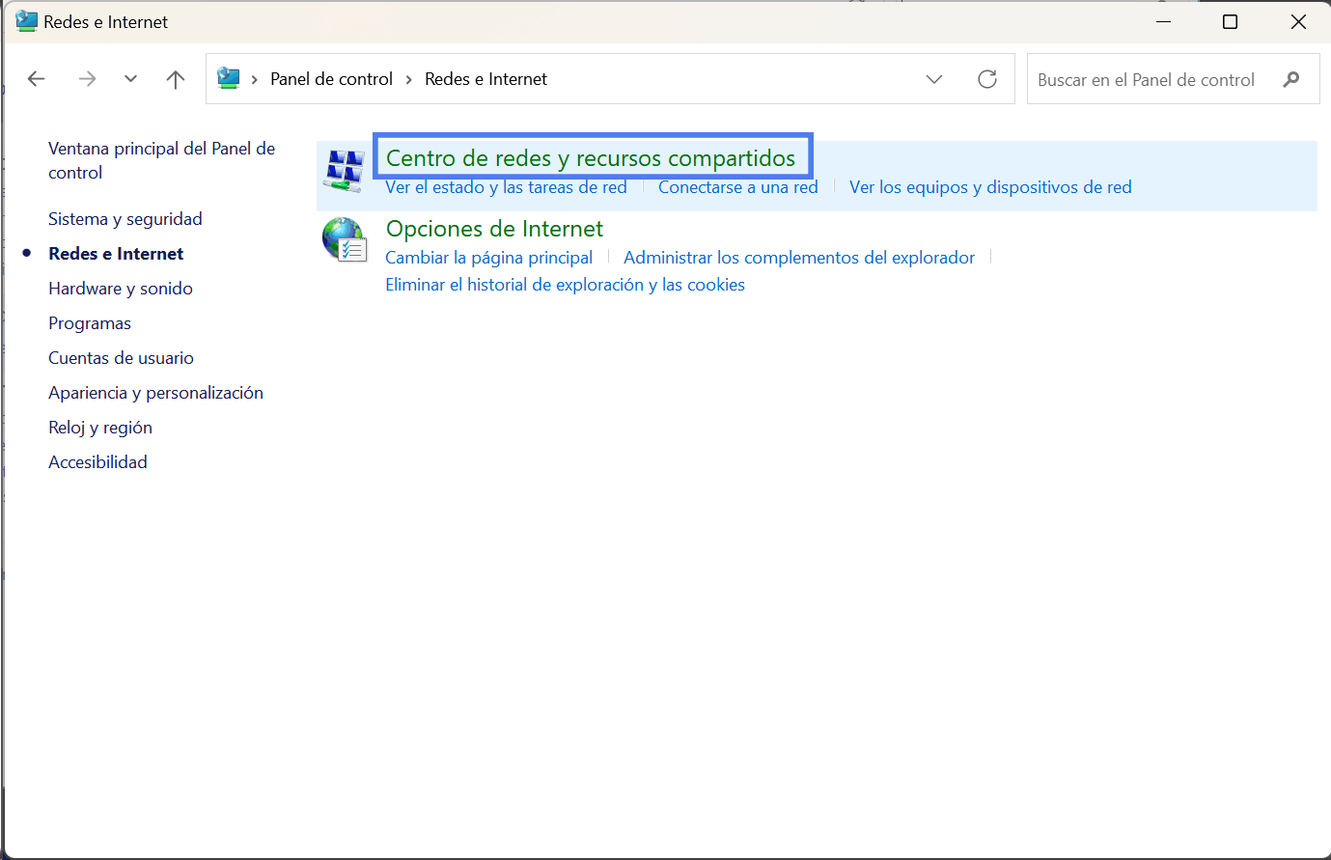
Task: Go up one level with up arrow
Action: [175, 79]
